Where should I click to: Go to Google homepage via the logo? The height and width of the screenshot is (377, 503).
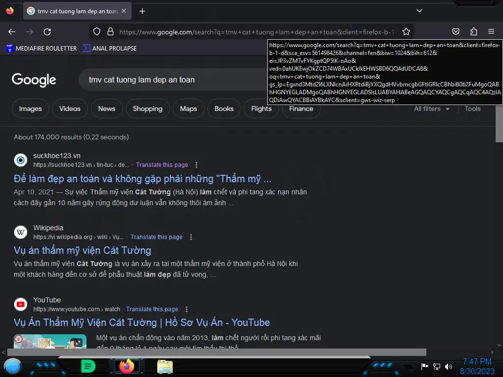tap(34, 80)
